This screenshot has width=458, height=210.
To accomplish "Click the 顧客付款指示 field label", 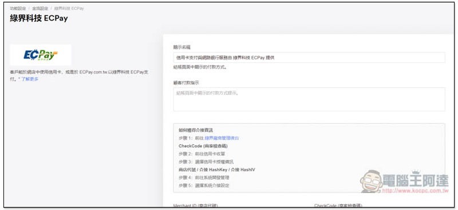I will [186, 83].
